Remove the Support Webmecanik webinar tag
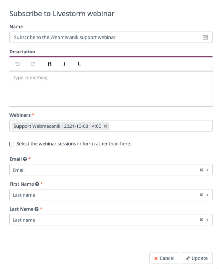This screenshot has height=269, width=219. [x=105, y=126]
